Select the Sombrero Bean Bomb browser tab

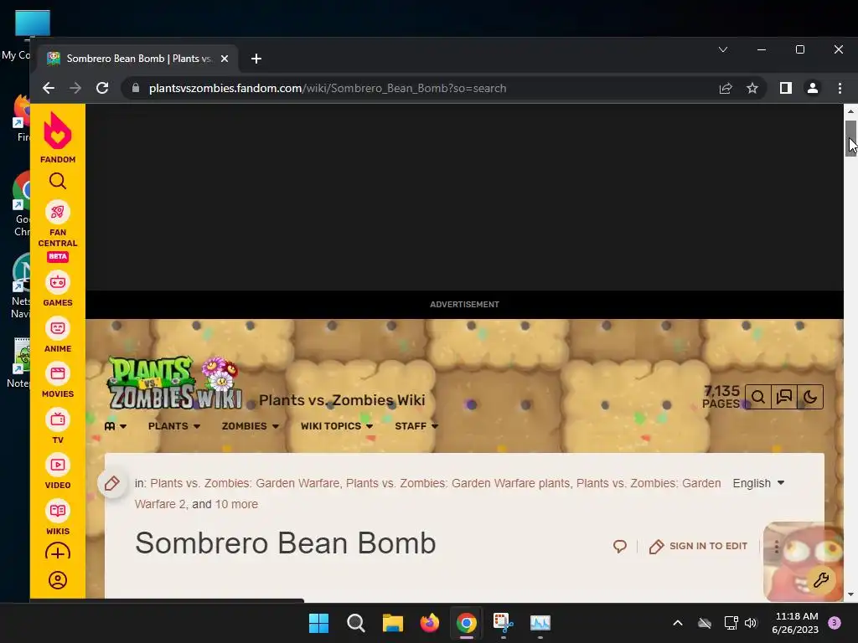pyautogui.click(x=137, y=59)
